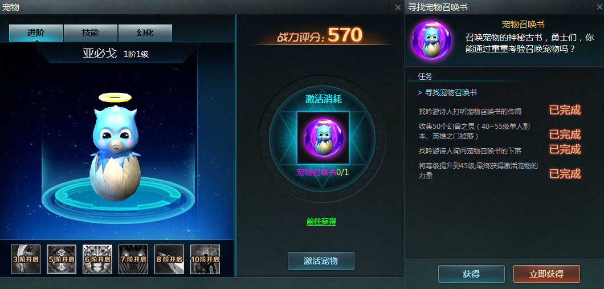Click the 立即获得 button
The width and height of the screenshot is (604, 289).
(x=546, y=274)
